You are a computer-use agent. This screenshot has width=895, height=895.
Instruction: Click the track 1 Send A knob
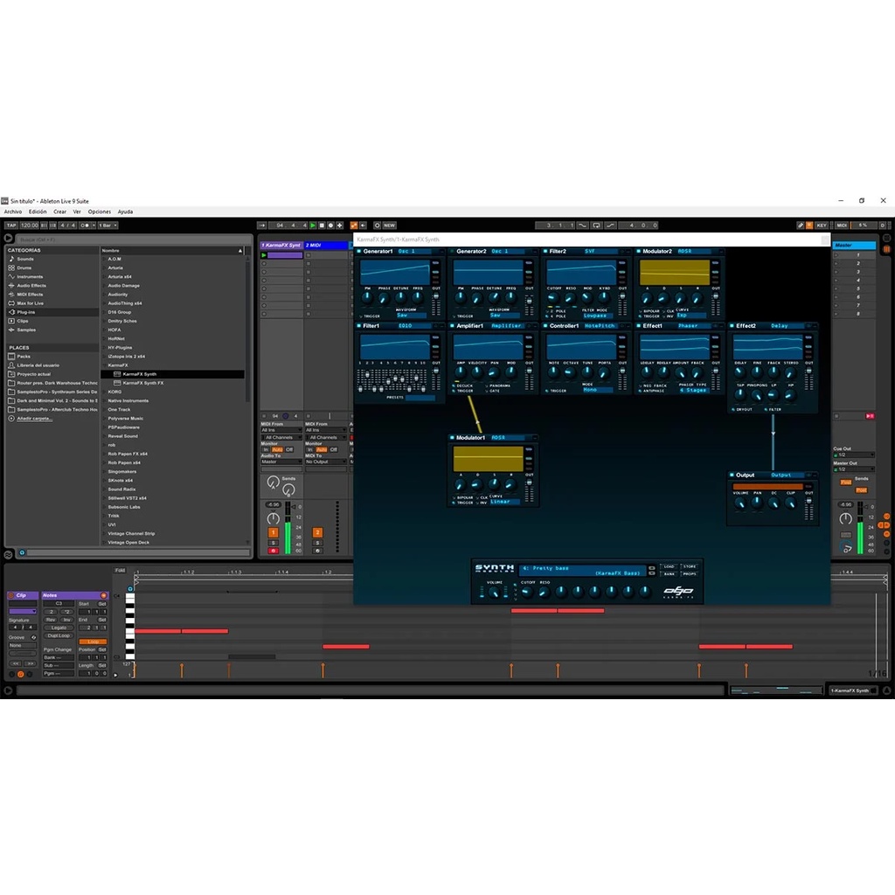click(x=274, y=482)
